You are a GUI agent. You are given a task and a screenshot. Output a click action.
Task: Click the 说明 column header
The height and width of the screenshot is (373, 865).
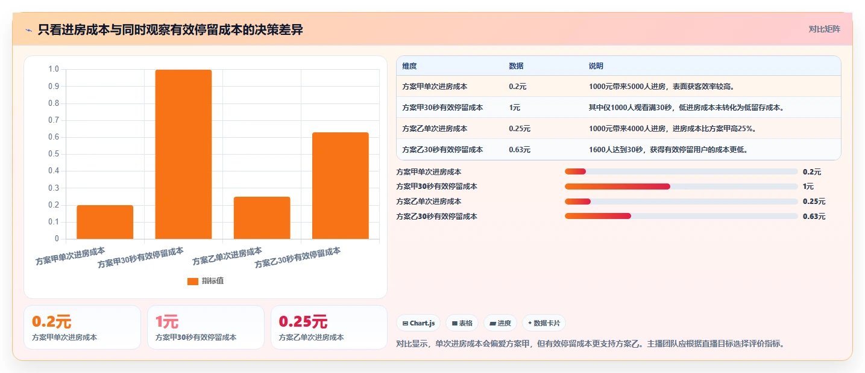point(596,66)
